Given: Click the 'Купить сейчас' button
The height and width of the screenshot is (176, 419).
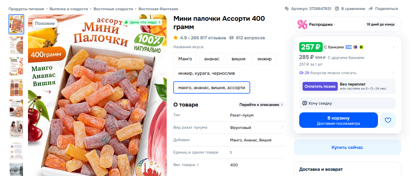Looking at the screenshot, I should [x=347, y=147].
